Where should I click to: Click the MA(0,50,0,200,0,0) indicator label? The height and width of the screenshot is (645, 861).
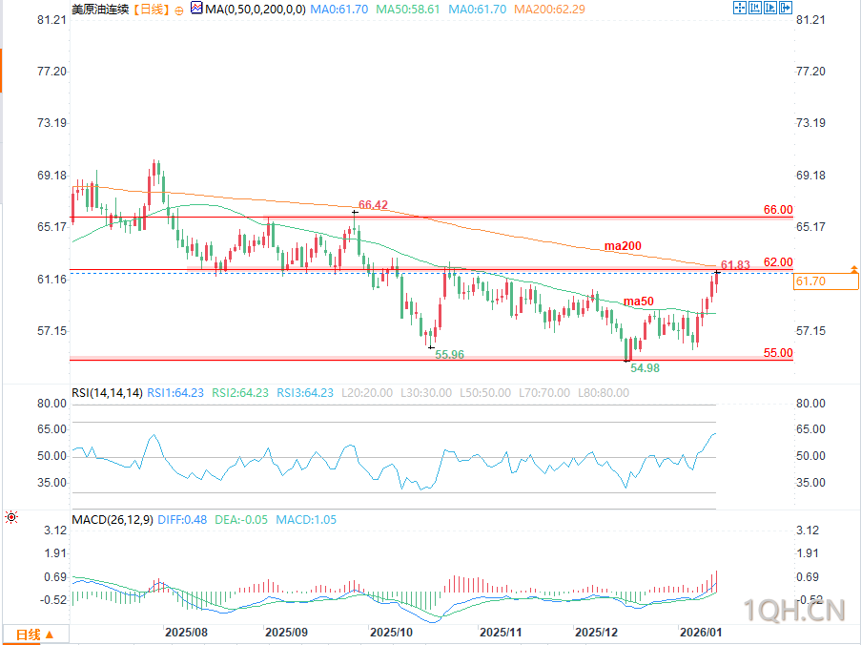pos(256,9)
